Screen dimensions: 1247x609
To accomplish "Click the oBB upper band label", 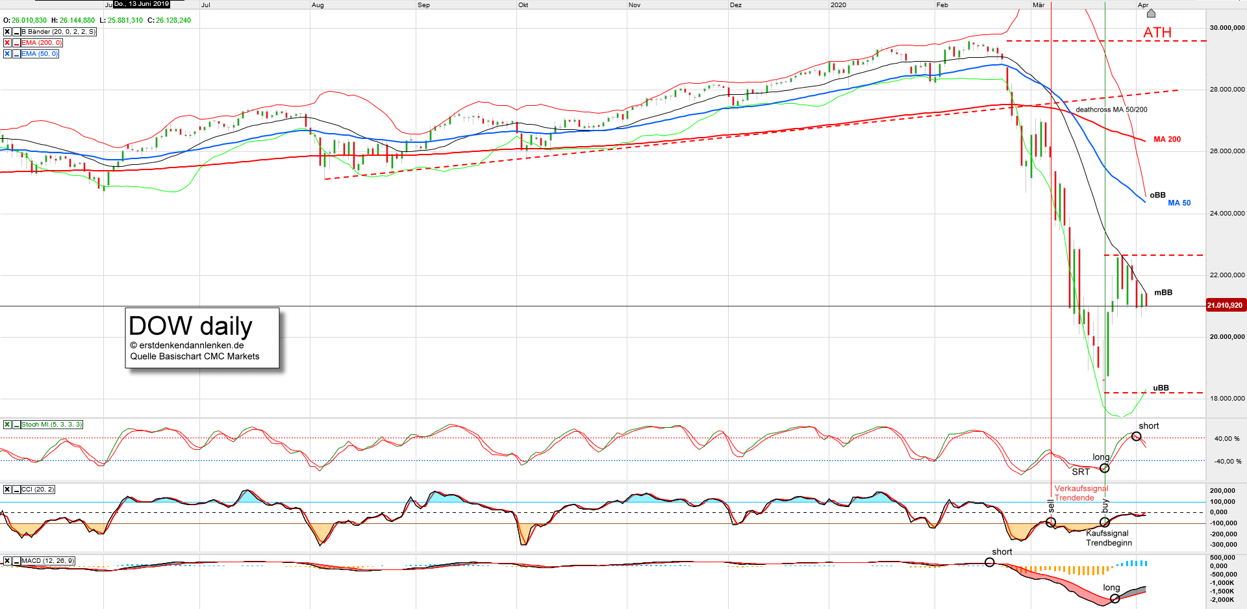I will point(1157,195).
